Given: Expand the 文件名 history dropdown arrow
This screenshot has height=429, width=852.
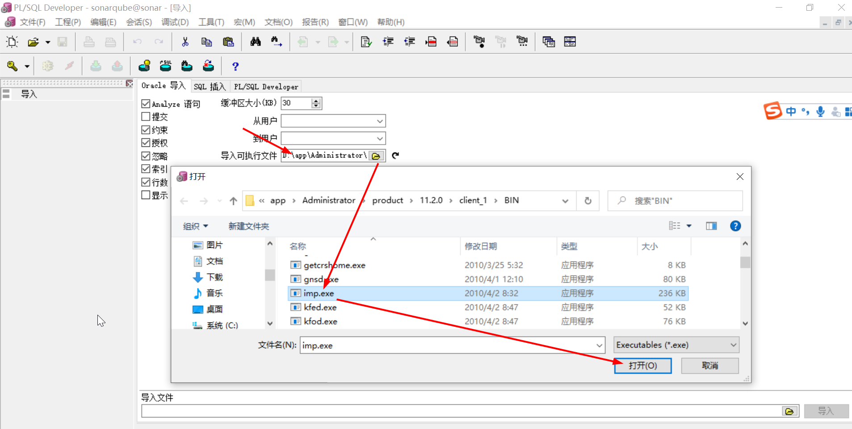Looking at the screenshot, I should pos(599,346).
